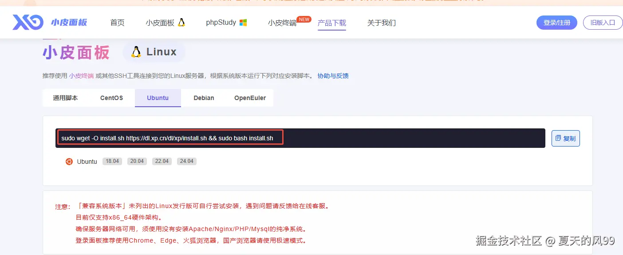
Task: Switch to the CentOS tab
Action: tap(112, 98)
